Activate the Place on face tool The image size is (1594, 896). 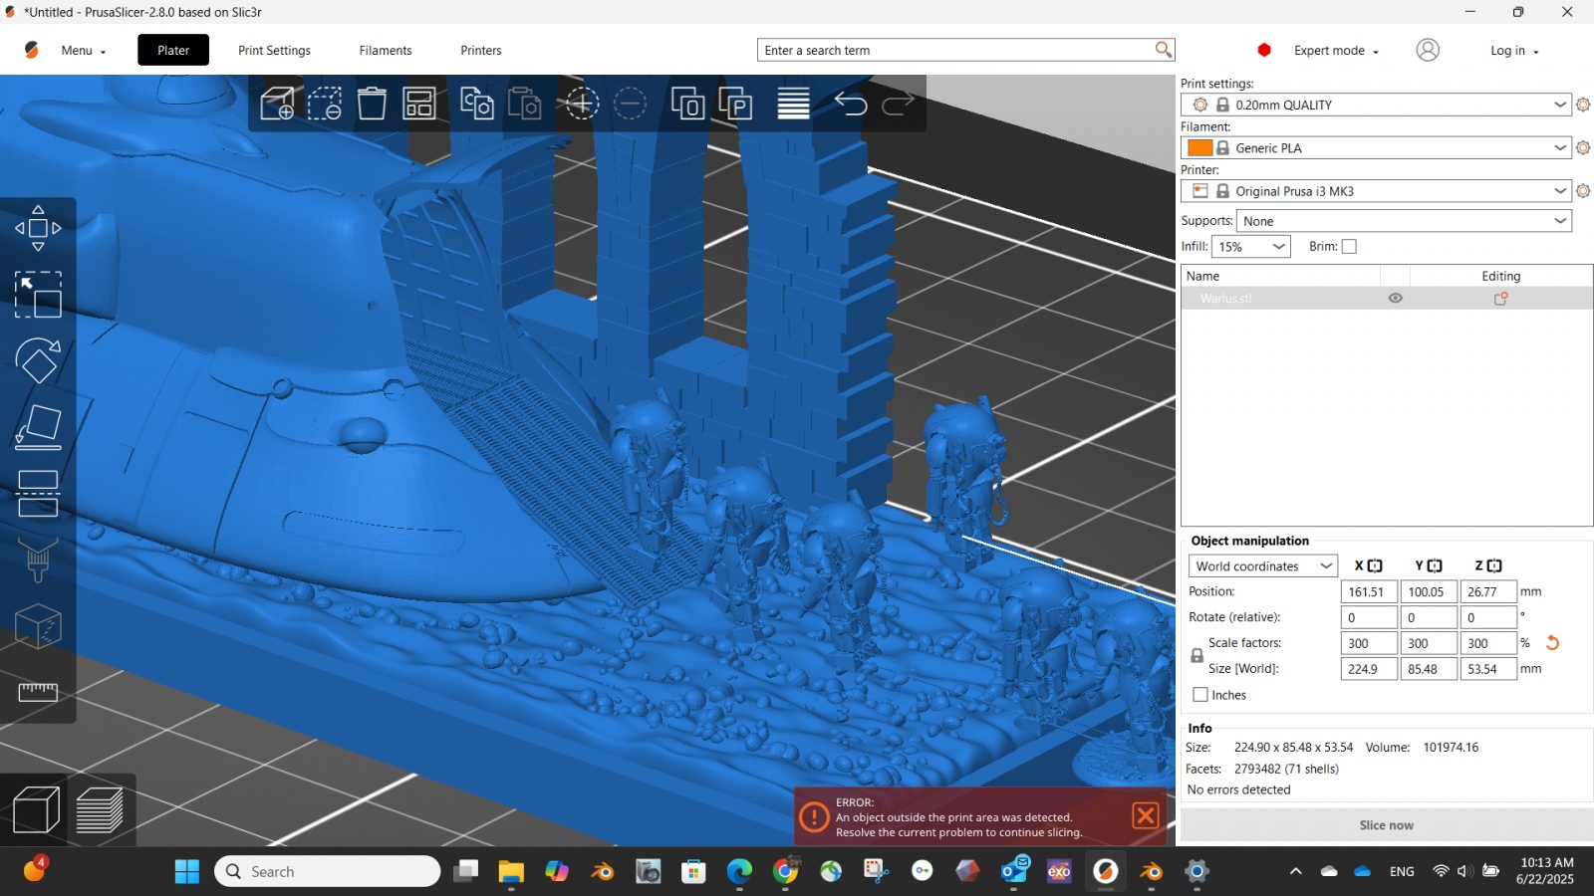[x=38, y=427]
